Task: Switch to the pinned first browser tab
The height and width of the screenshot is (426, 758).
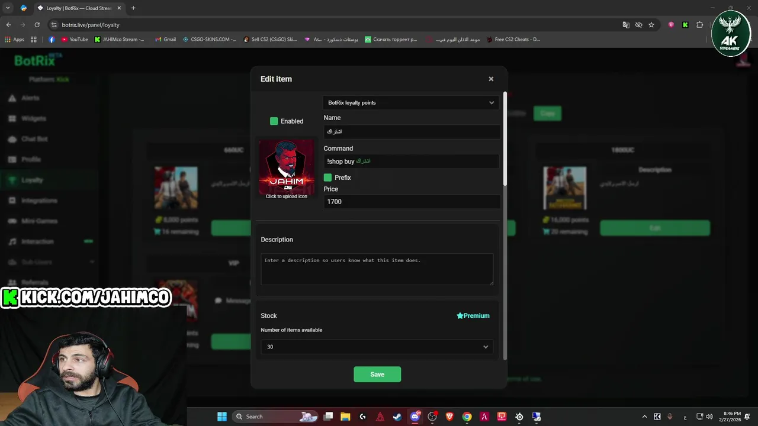Action: [x=24, y=8]
